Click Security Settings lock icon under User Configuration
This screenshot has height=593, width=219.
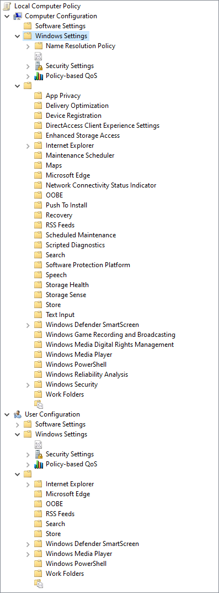38,454
